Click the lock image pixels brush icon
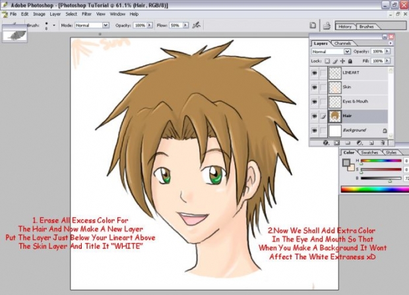This screenshot has height=295, width=409. coord(335,61)
